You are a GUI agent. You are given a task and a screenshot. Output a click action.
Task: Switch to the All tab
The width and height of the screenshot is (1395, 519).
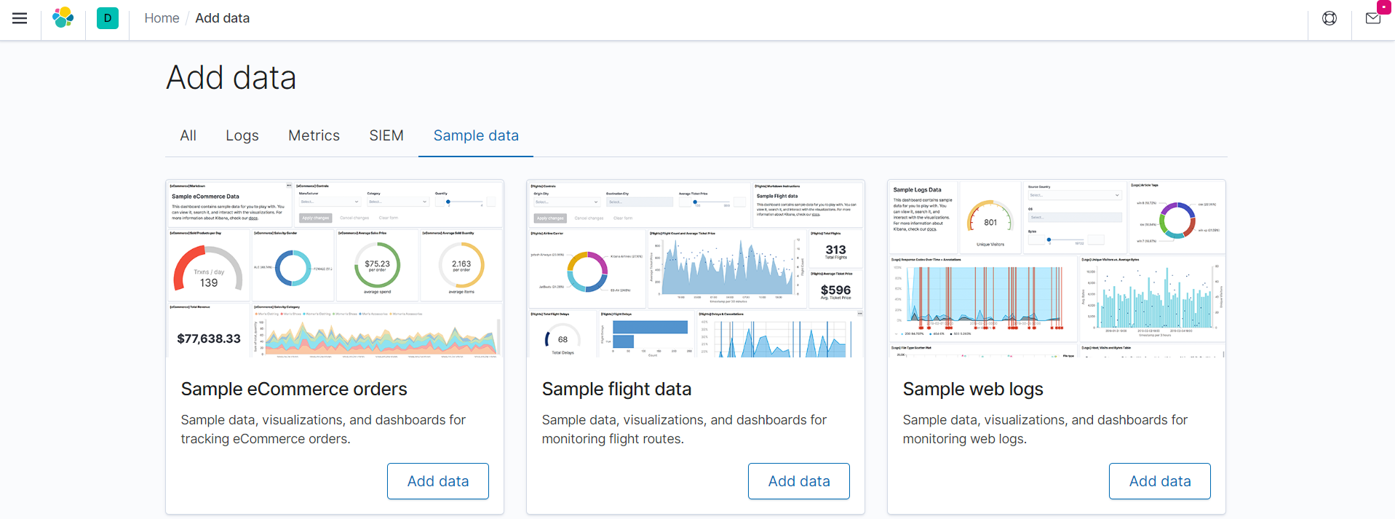tap(188, 135)
